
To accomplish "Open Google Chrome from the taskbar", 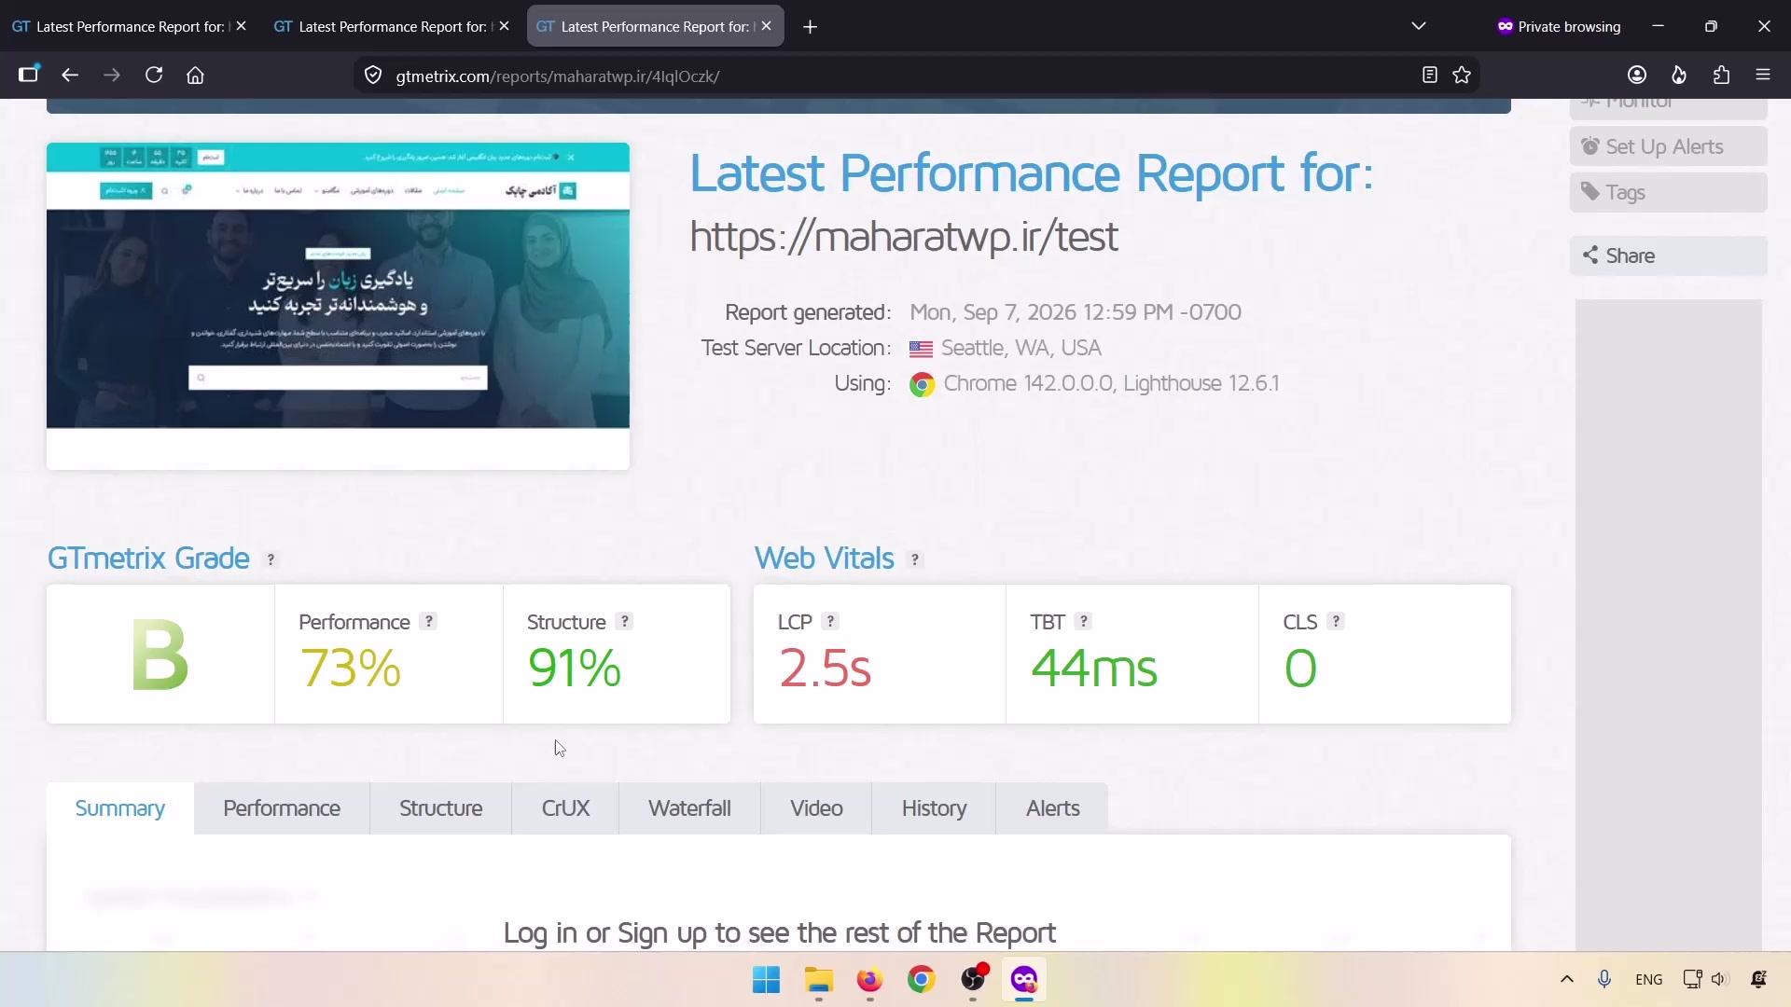I will click(x=921, y=980).
